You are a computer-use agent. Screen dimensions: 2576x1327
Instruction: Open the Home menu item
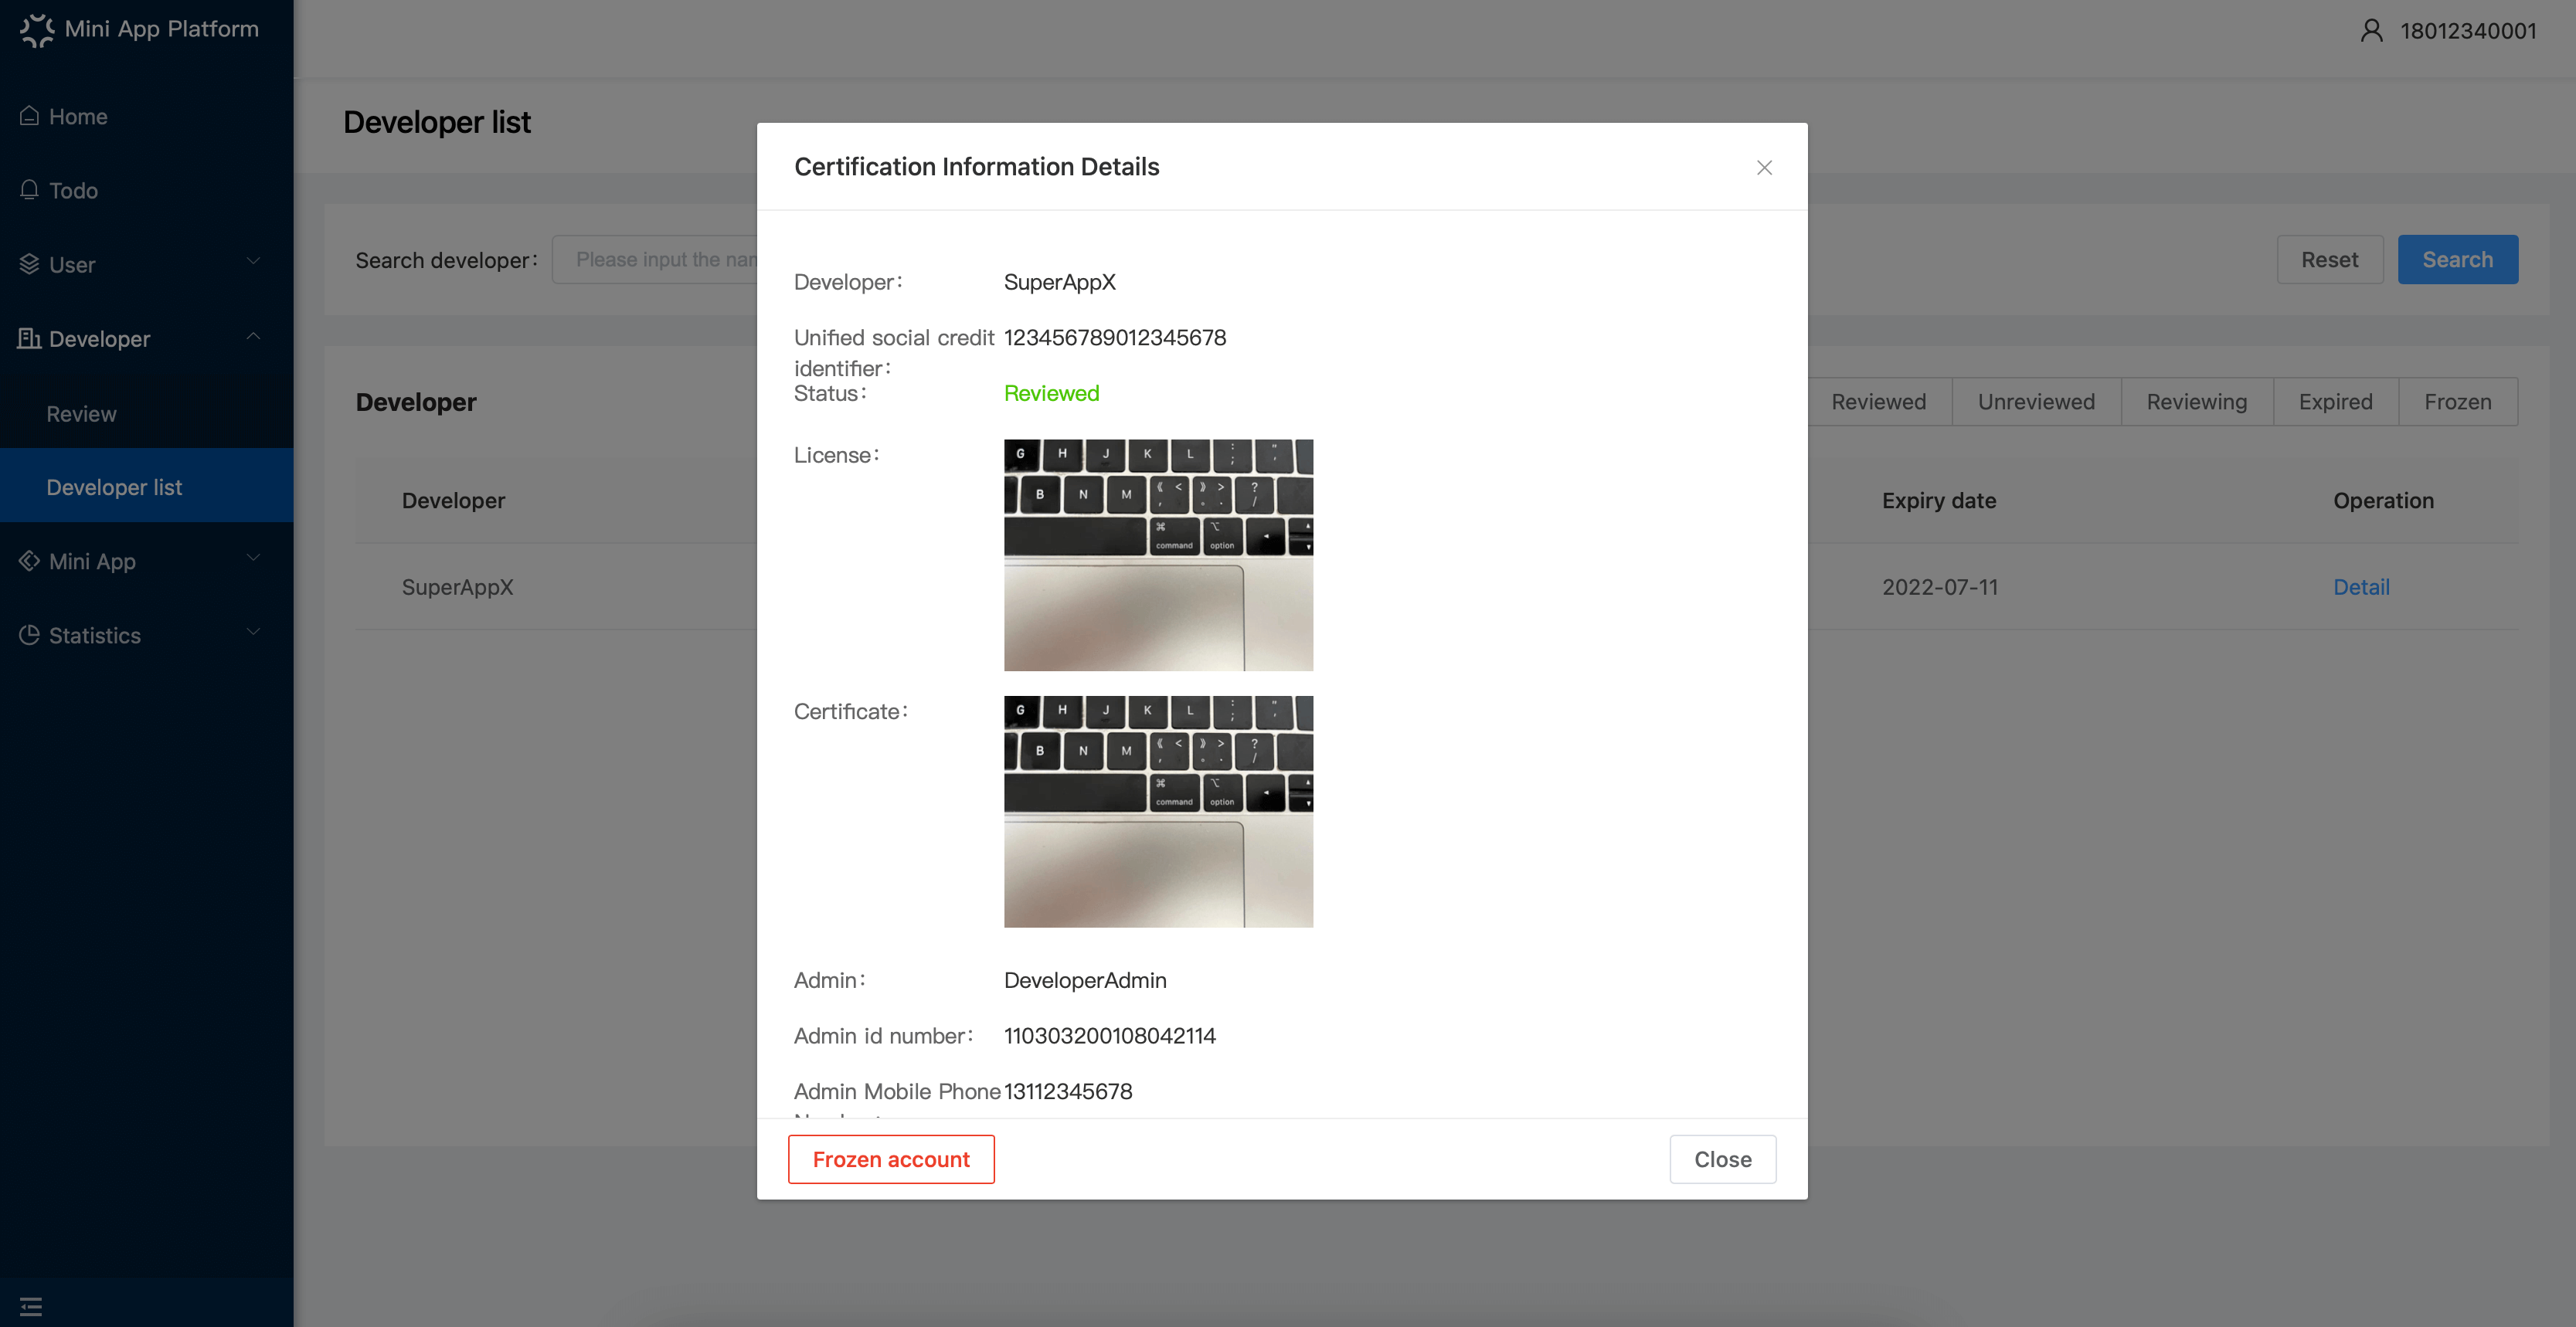[147, 116]
